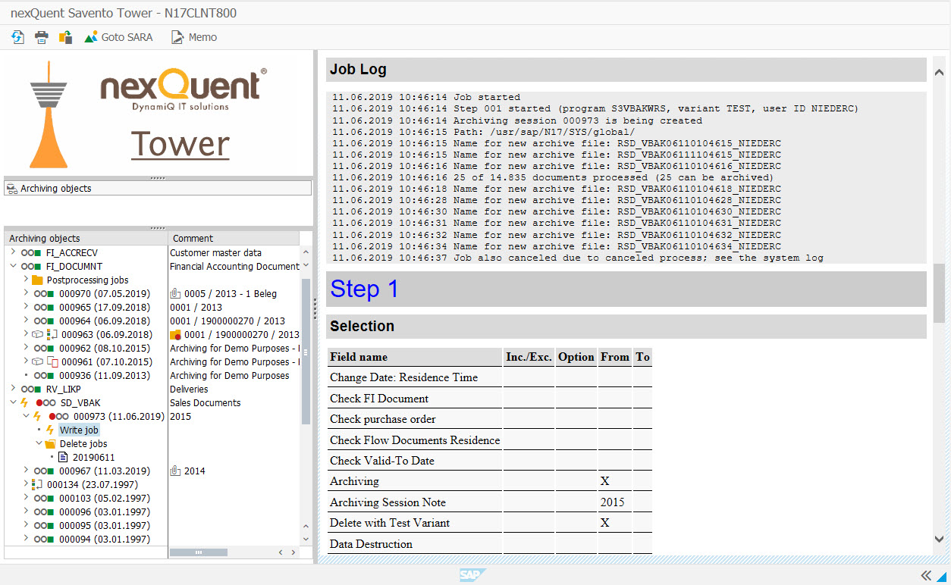
Task: Click the double-chevron icon in the status bar
Action: (925, 575)
